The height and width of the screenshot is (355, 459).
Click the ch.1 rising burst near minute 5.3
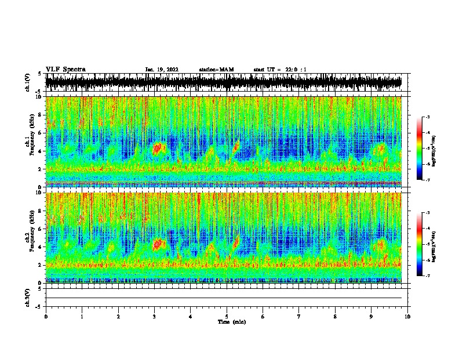click(236, 146)
